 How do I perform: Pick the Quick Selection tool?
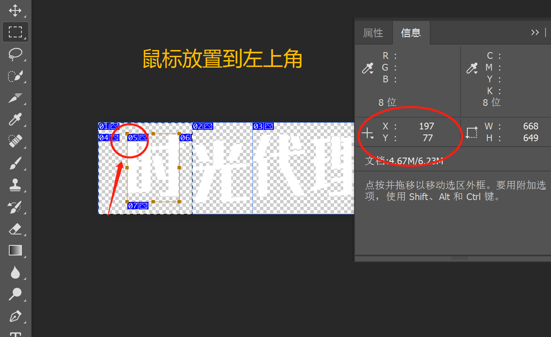(x=15, y=76)
